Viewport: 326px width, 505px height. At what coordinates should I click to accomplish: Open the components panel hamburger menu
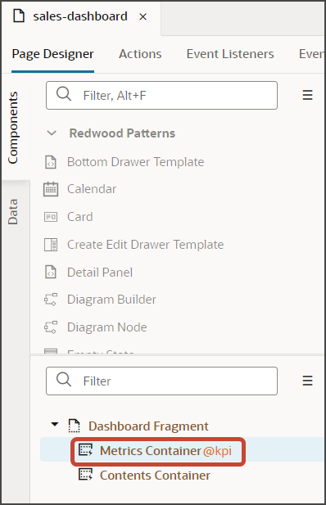(308, 95)
